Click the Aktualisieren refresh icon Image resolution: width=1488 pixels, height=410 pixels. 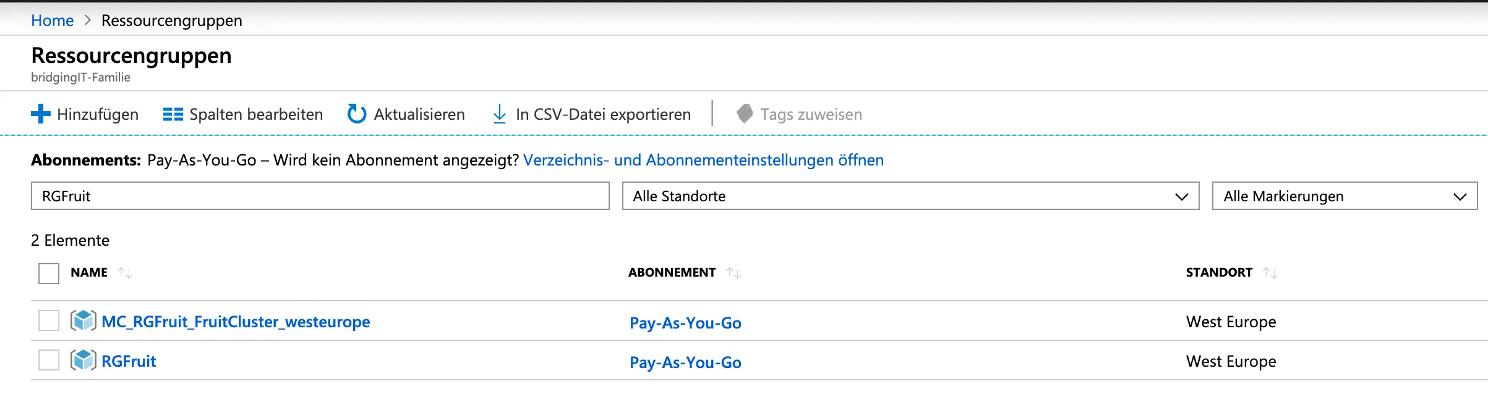[x=357, y=114]
